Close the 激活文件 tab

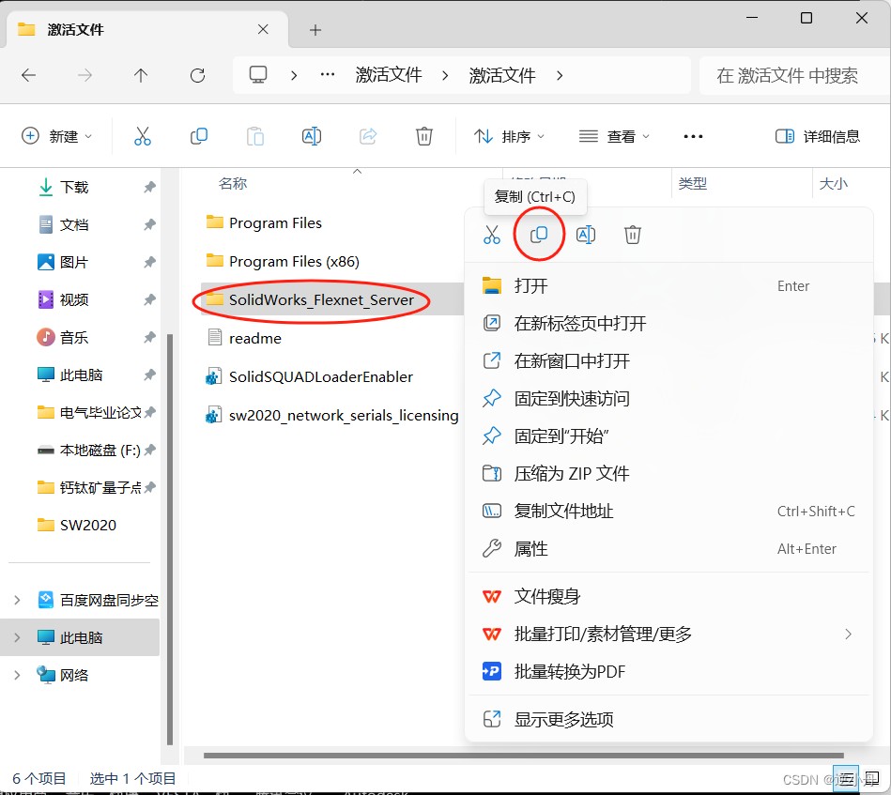[x=263, y=29]
